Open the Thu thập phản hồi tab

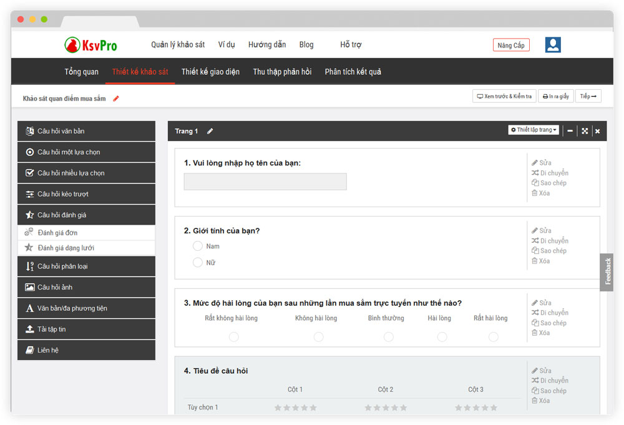coord(282,72)
